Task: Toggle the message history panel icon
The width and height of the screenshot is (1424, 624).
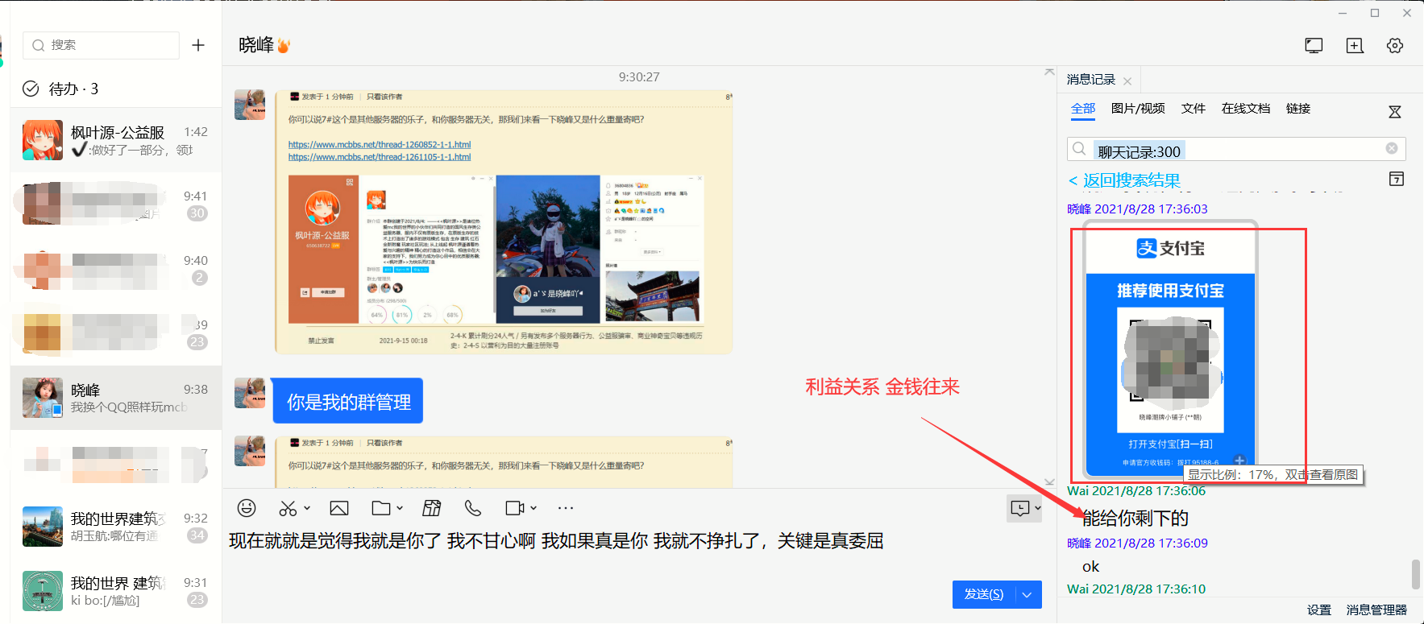Action: pyautogui.click(x=1020, y=508)
